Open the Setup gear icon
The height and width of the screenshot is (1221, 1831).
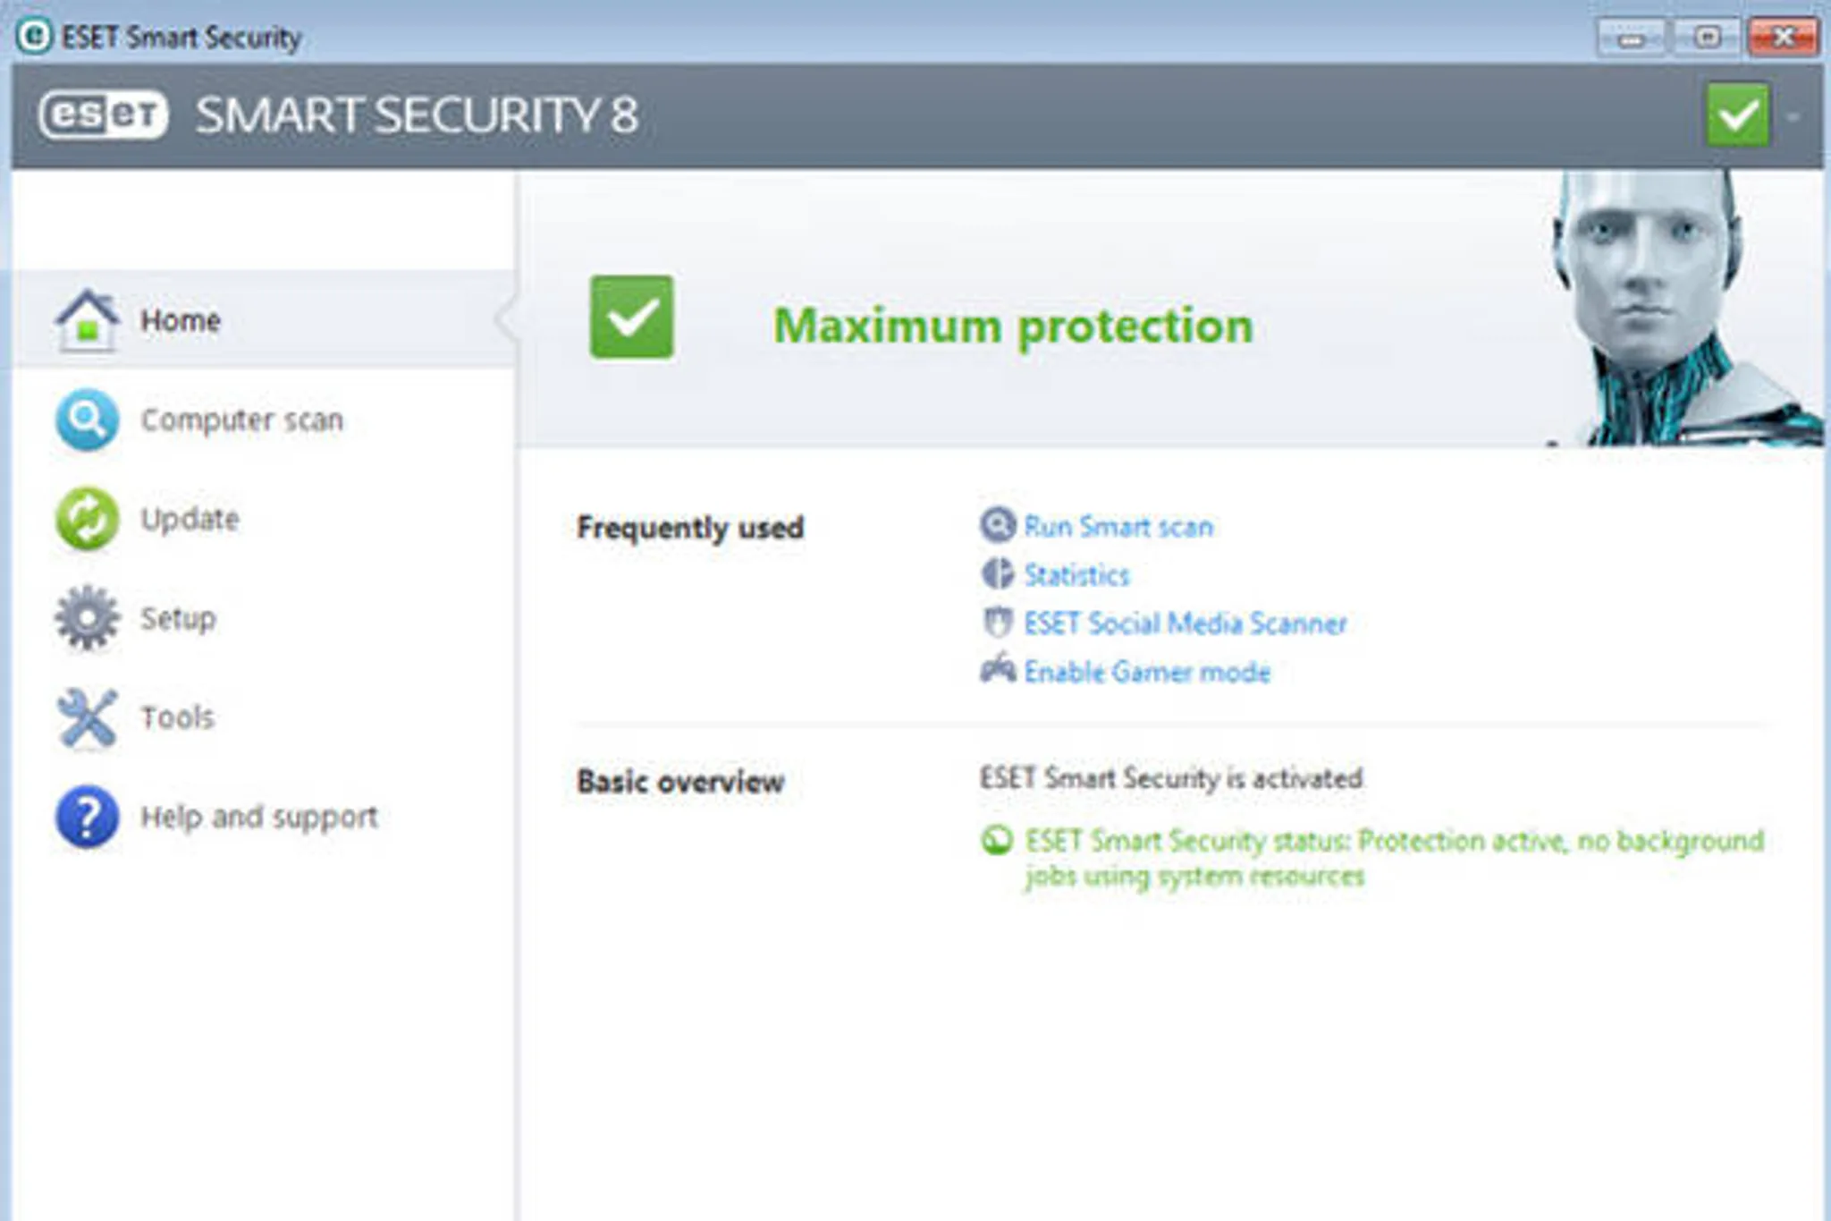coord(87,617)
